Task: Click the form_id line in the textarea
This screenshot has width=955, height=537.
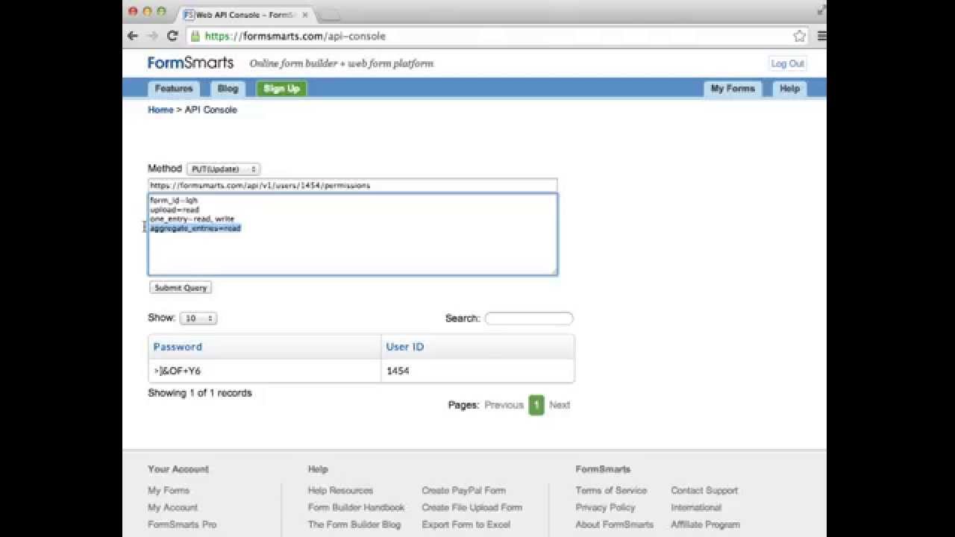Action: click(174, 201)
